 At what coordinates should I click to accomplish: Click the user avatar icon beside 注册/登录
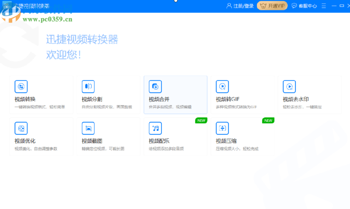pyautogui.click(x=229, y=6)
